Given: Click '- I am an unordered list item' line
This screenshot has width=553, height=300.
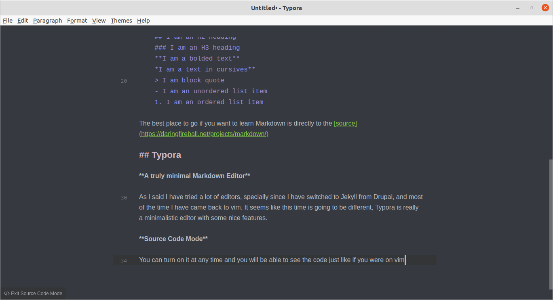Looking at the screenshot, I should 211,91.
